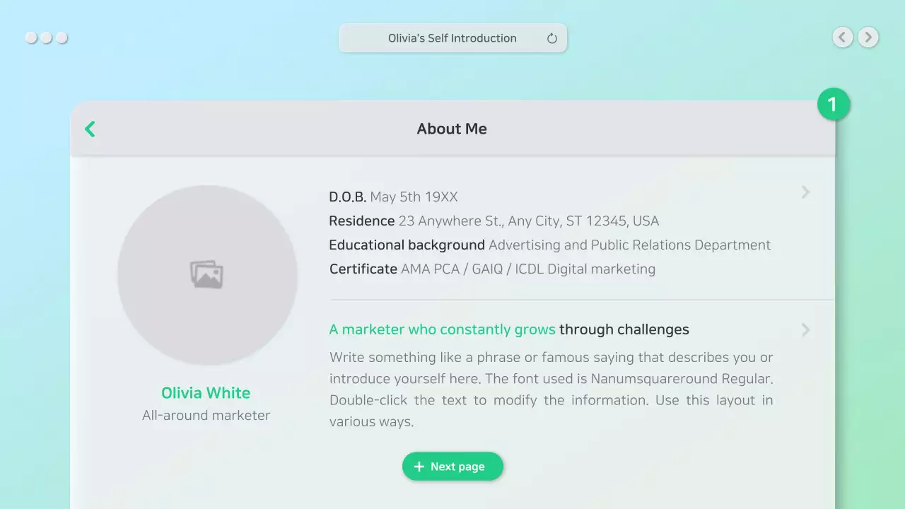This screenshot has height=509, width=905.
Task: Click the reload icon in title bar
Action: 552,39
